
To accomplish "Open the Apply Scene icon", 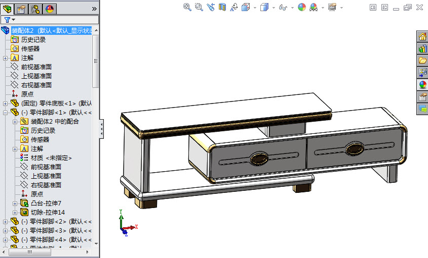I will (314, 8).
